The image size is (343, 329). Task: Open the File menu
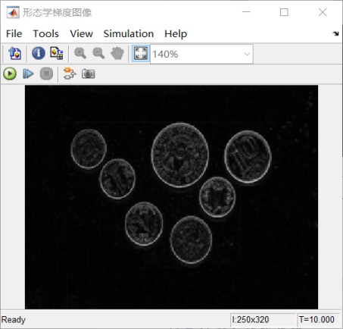(x=14, y=33)
